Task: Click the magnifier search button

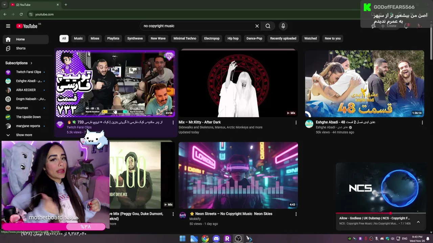Action: pyautogui.click(x=268, y=26)
